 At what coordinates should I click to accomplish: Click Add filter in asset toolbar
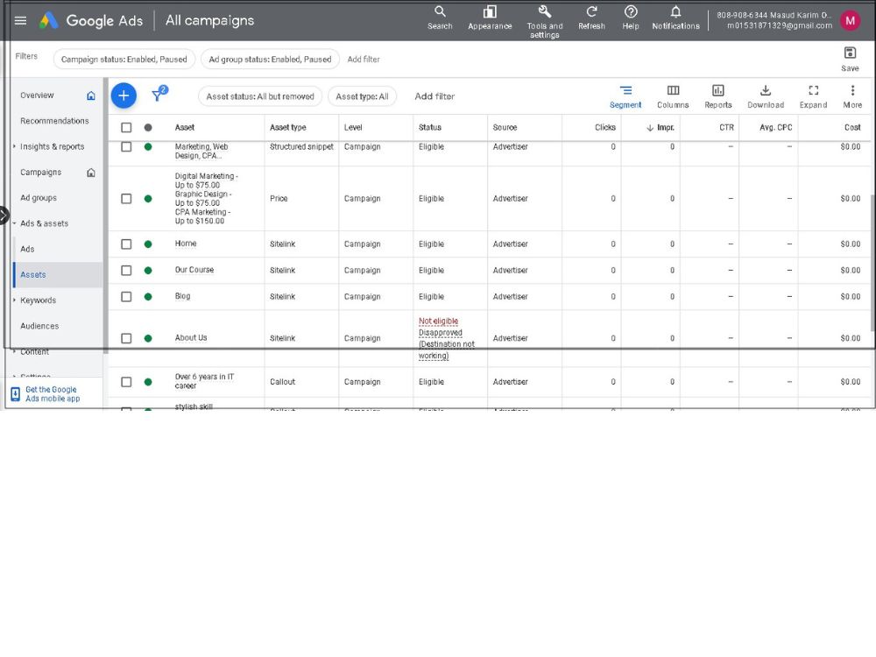coord(434,96)
